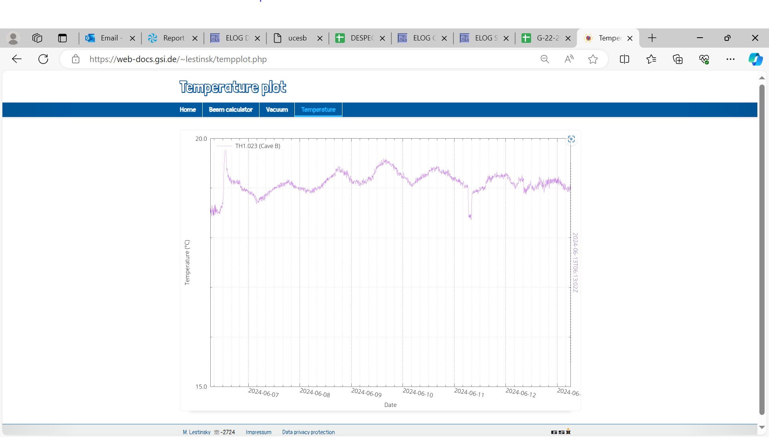
Task: Open the tab actions menu icon
Action: click(62, 38)
